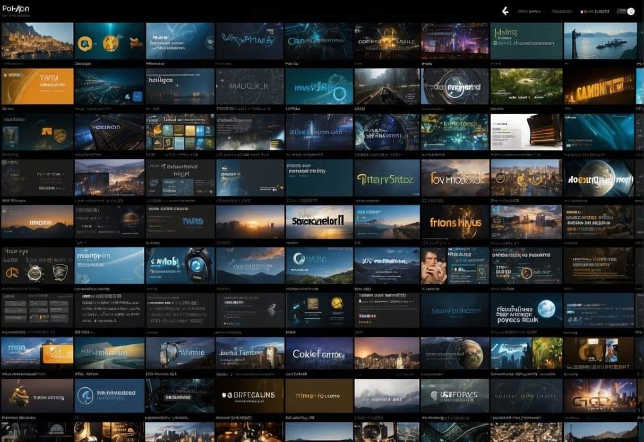Open the blue thumbnail with circular logo
Viewport: 644px width, 442px height.
pyautogui.click(x=109, y=396)
